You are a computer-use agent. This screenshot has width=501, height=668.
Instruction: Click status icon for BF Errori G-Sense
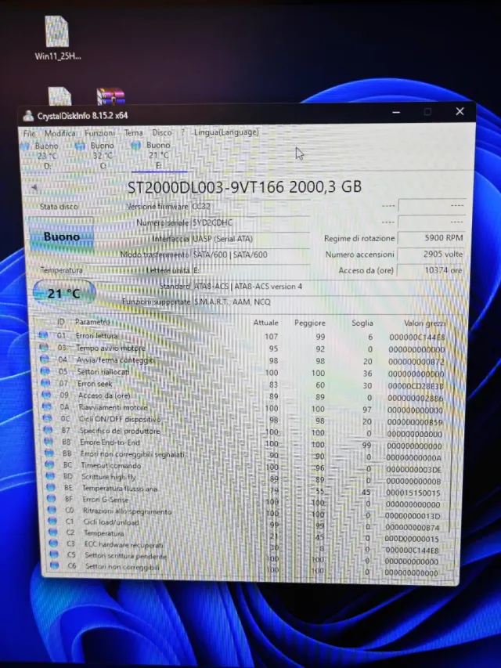pyautogui.click(x=52, y=498)
